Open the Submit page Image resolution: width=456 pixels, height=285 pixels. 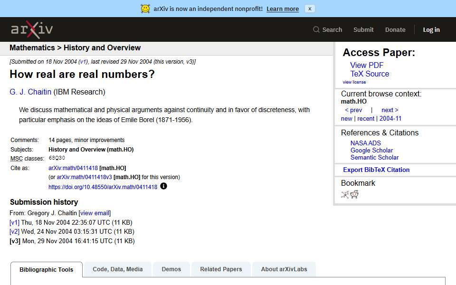363,29
